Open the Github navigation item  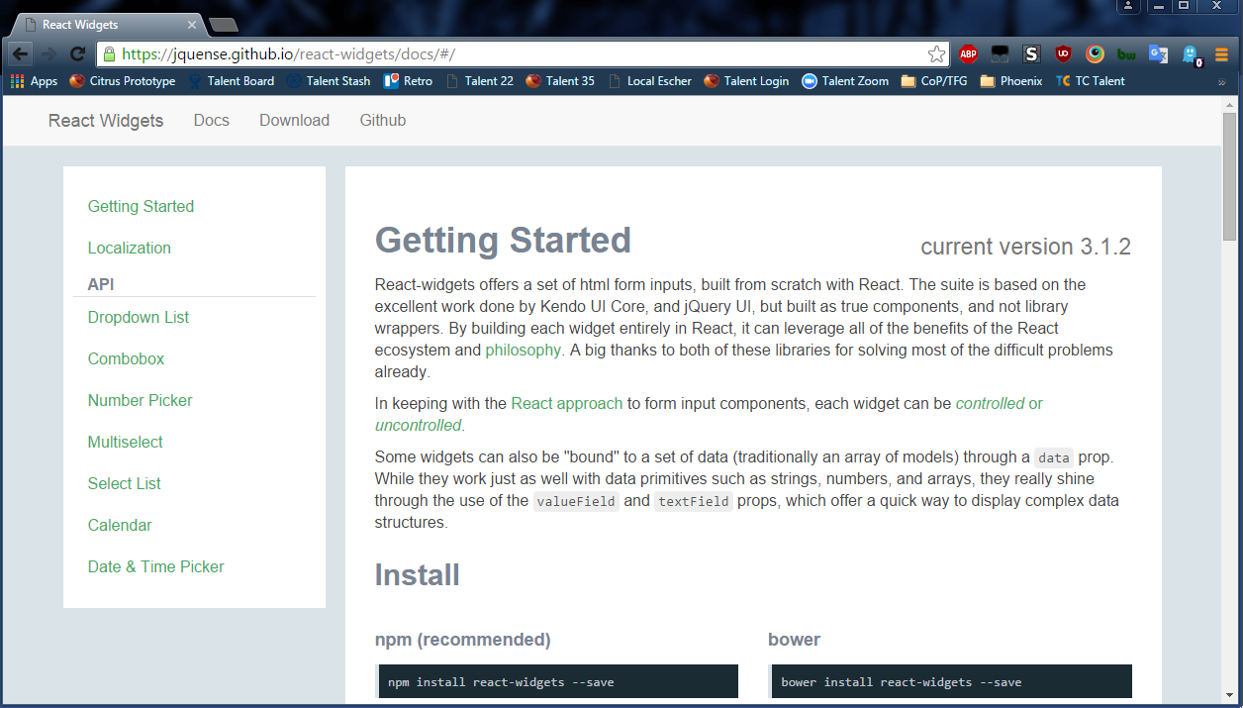pos(382,121)
